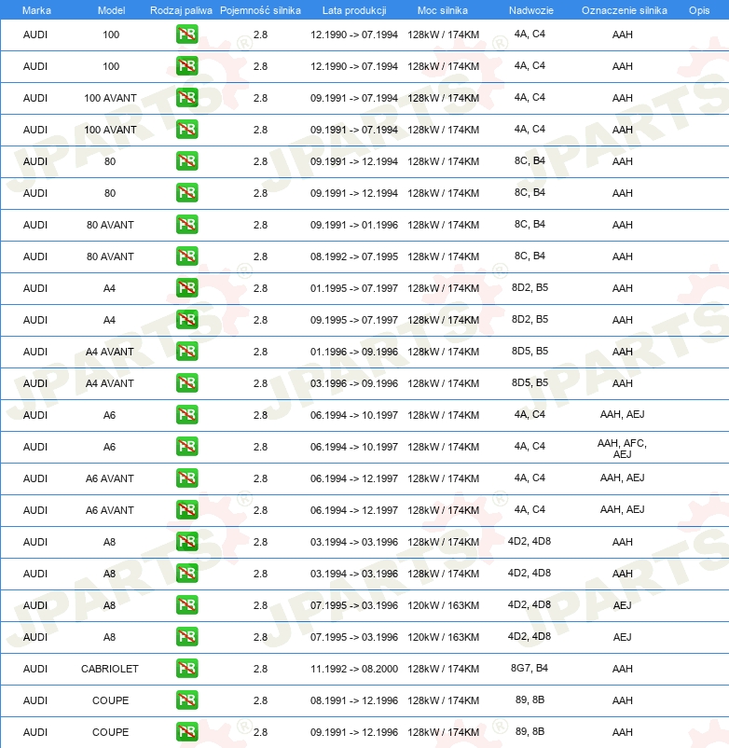Select the AUDI cell in the CABRIOLET row
The width and height of the screenshot is (729, 748).
coord(35,669)
